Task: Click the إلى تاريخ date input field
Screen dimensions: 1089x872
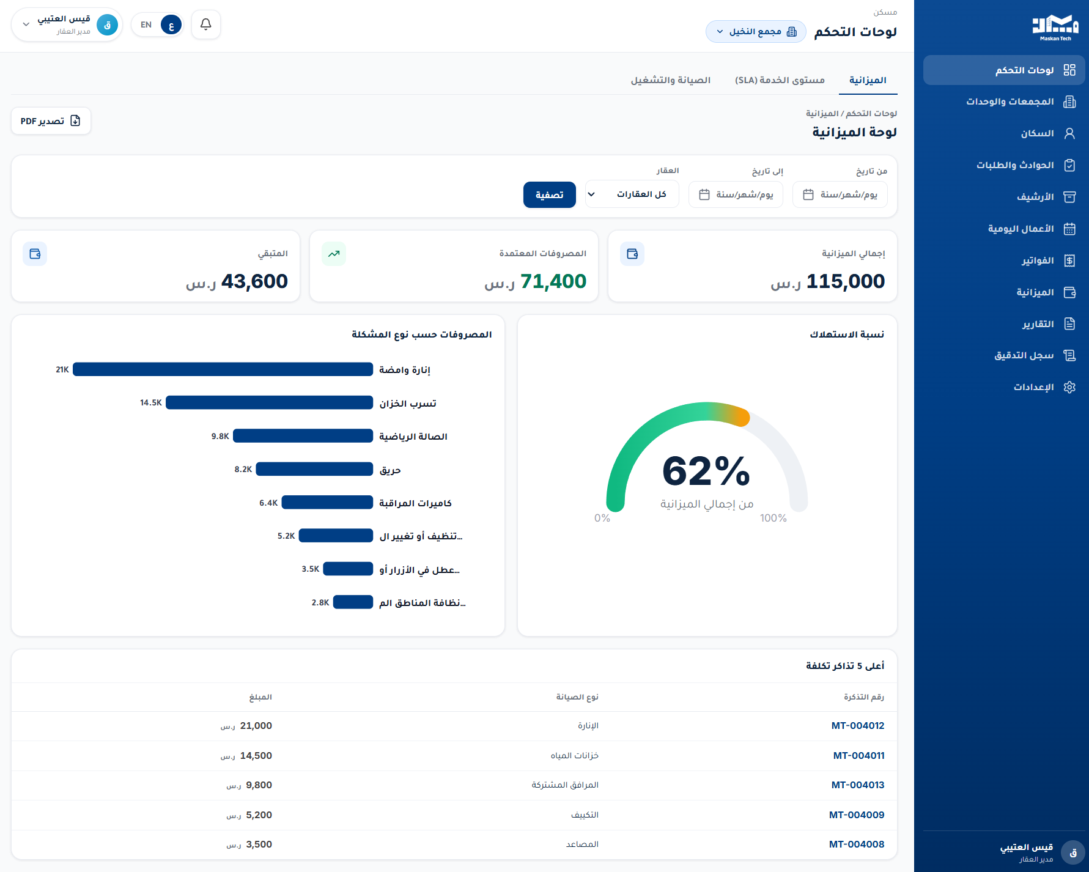Action: [x=736, y=194]
